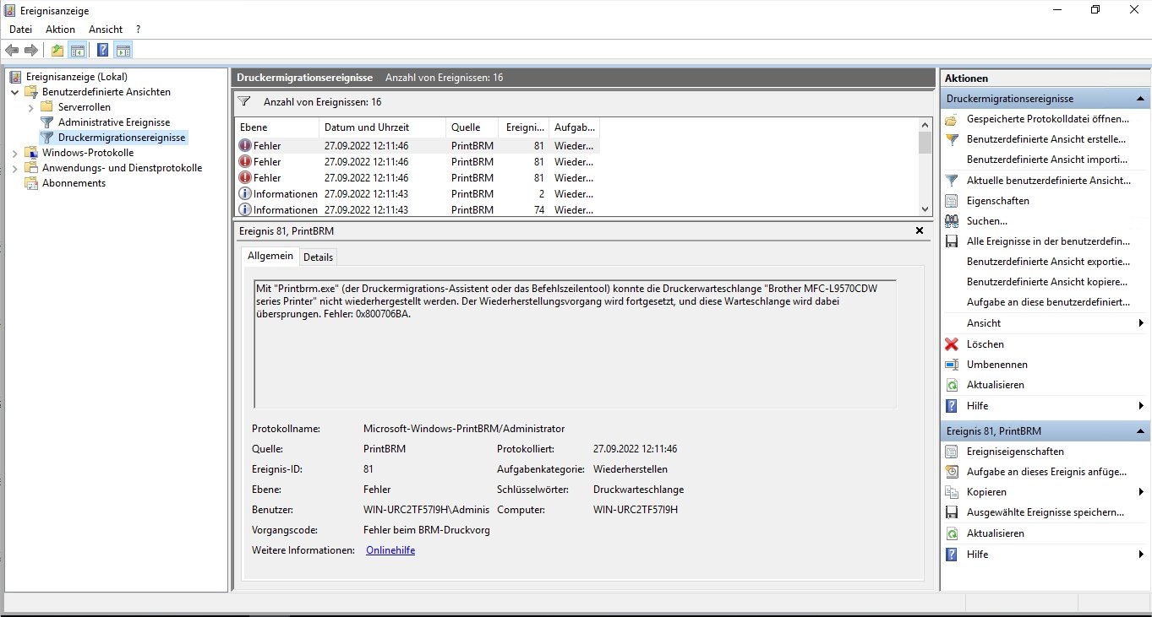This screenshot has height=617, width=1152.
Task: Click the back navigation arrow
Action: (x=12, y=50)
